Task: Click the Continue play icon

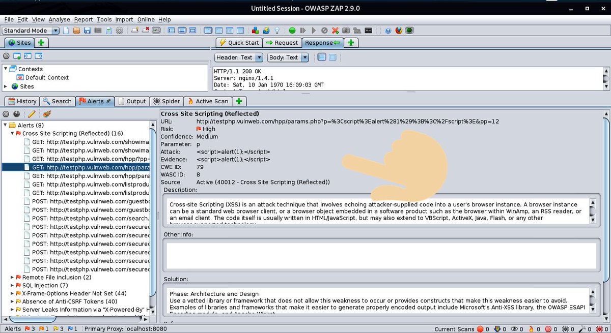Action: coord(314,31)
